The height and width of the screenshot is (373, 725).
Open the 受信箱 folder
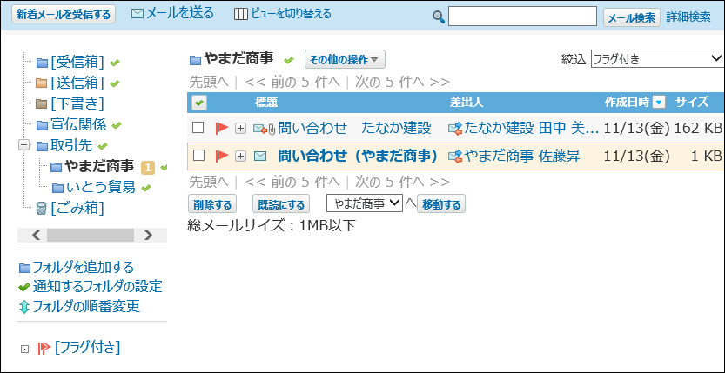tap(77, 62)
